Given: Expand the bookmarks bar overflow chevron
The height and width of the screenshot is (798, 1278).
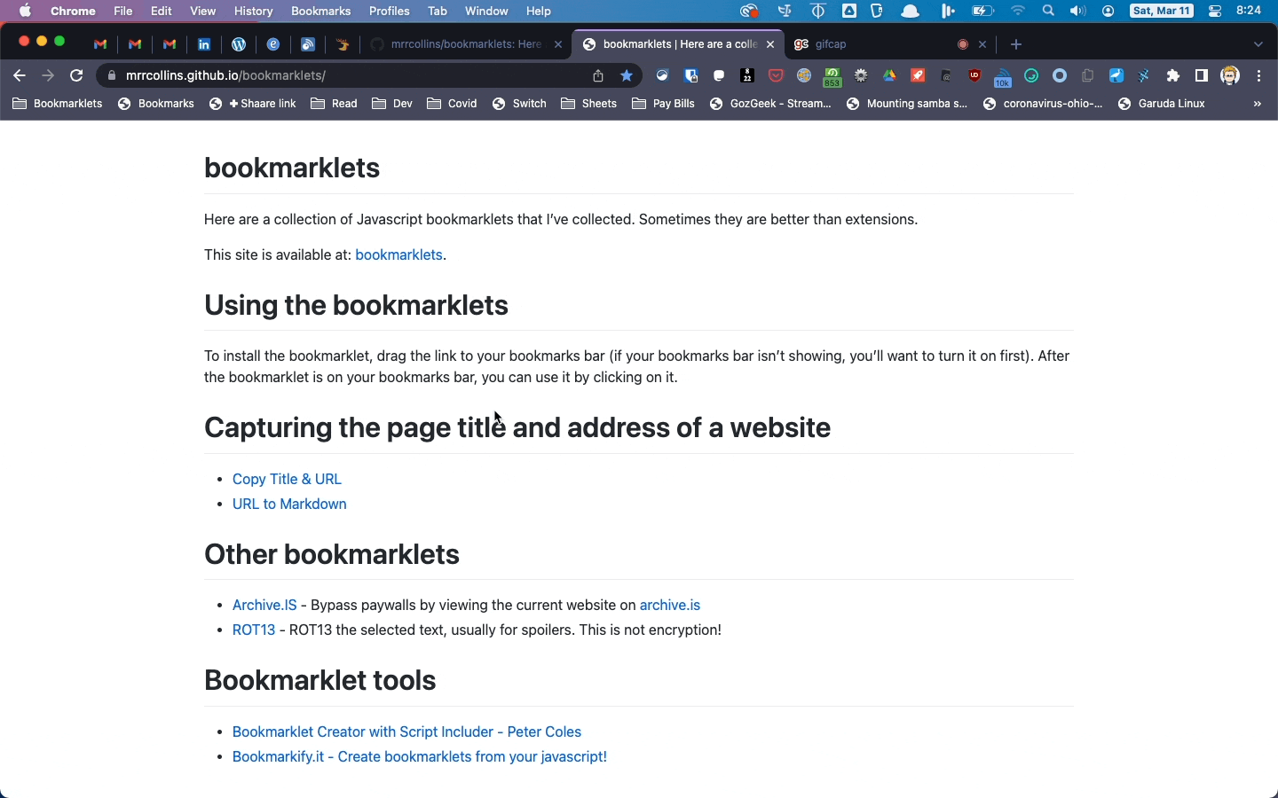Looking at the screenshot, I should [x=1258, y=105].
